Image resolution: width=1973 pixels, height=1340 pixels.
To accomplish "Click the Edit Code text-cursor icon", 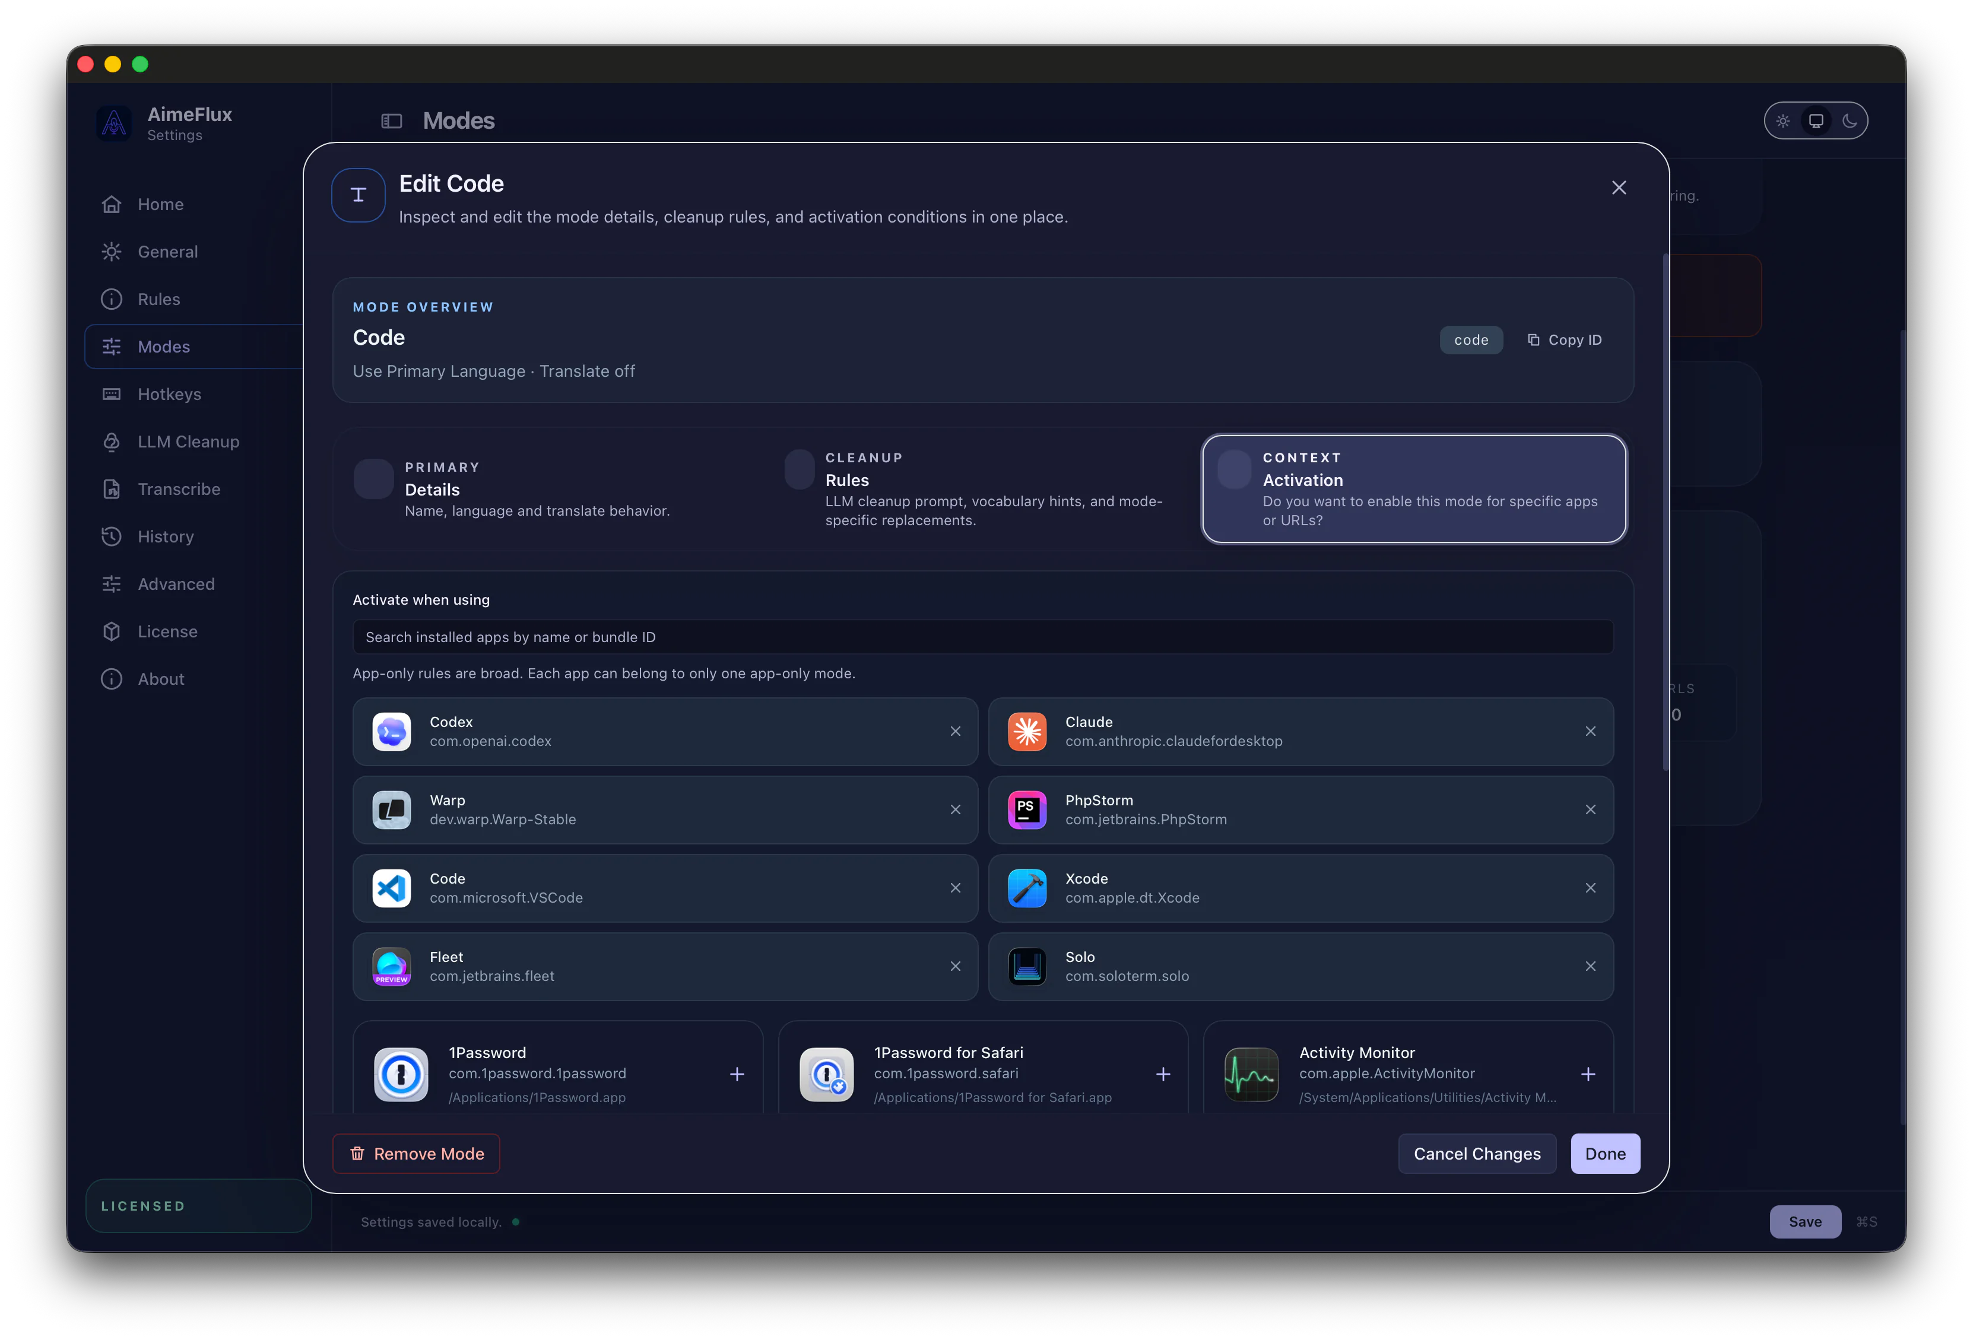I will pos(359,195).
